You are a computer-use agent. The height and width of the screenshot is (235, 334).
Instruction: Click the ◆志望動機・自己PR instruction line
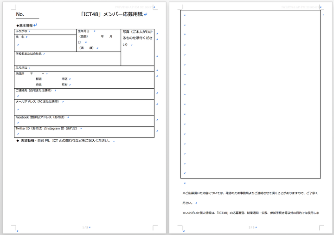(x=65, y=140)
